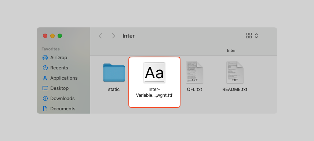Click the Inter path bar label

pyautogui.click(x=231, y=51)
